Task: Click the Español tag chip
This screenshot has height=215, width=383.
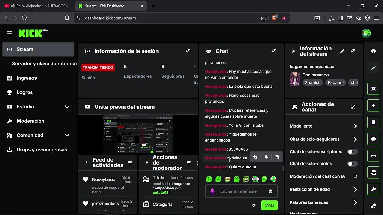Action: click(x=336, y=83)
